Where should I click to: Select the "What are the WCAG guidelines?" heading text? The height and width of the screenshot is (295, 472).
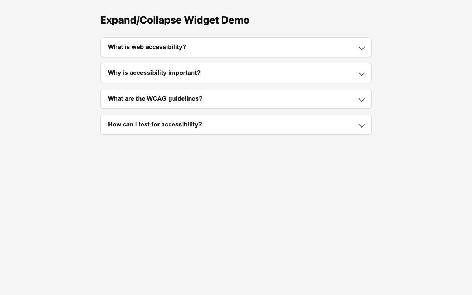tap(155, 98)
